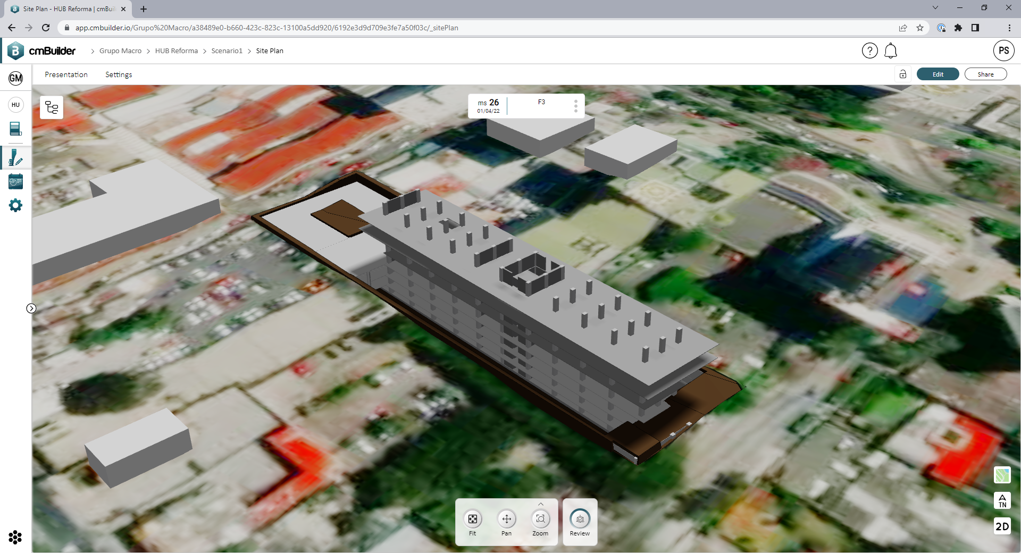Toggle the map layer icon
This screenshot has width=1021, height=553.
tap(1002, 475)
